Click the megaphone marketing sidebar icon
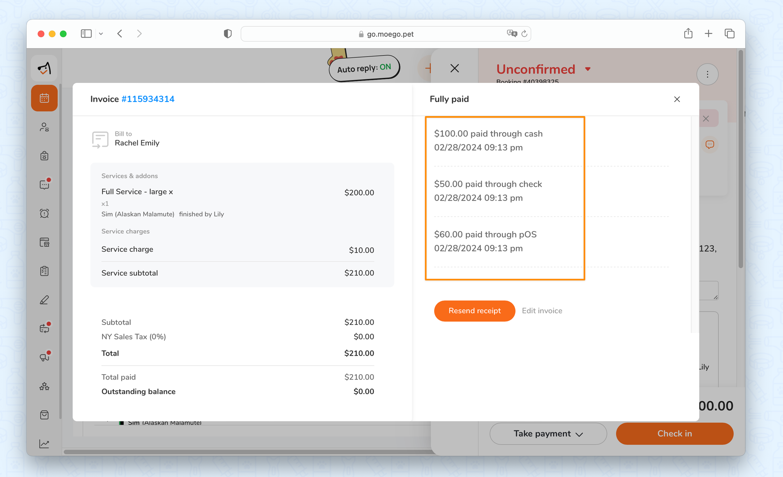The height and width of the screenshot is (477, 783). pyautogui.click(x=44, y=357)
